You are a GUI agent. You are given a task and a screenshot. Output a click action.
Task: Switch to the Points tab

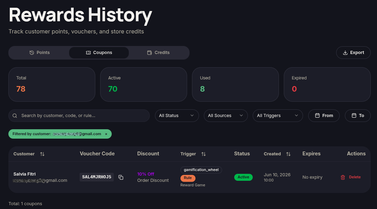(x=39, y=53)
